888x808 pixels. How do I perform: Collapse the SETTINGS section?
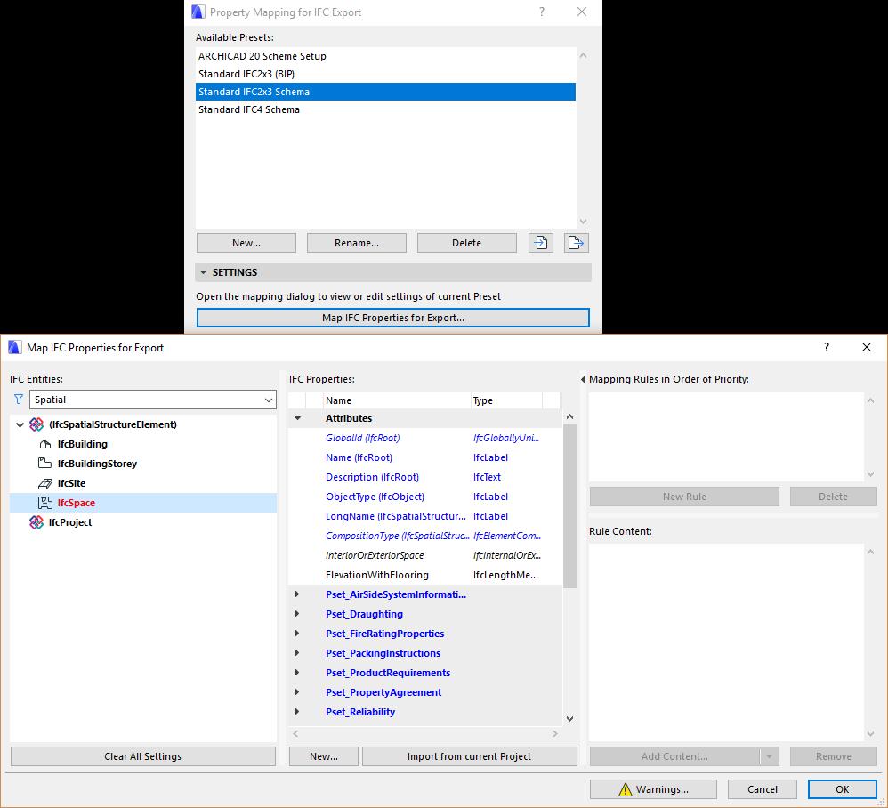[x=203, y=272]
